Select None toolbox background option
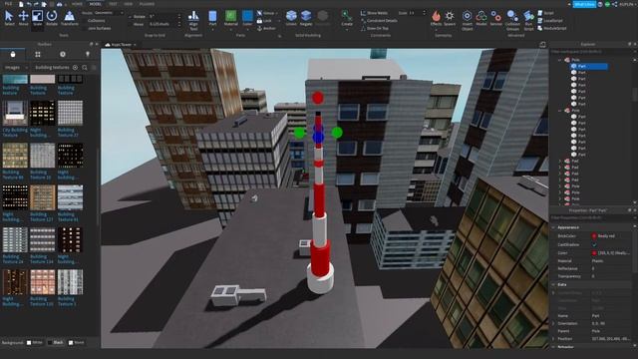Image resolution: width=638 pixels, height=359 pixels. click(76, 343)
